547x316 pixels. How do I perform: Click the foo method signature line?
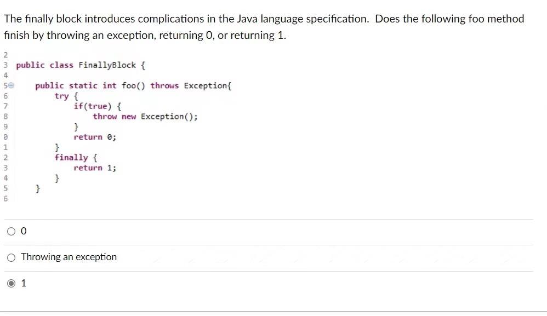[x=133, y=85]
